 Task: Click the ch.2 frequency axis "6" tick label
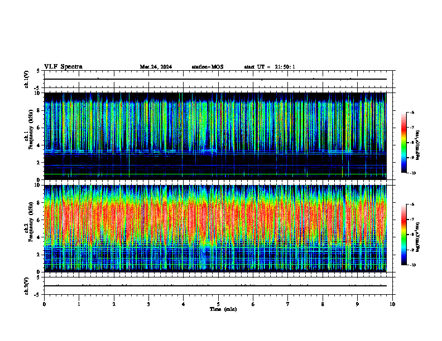[x=39, y=220]
